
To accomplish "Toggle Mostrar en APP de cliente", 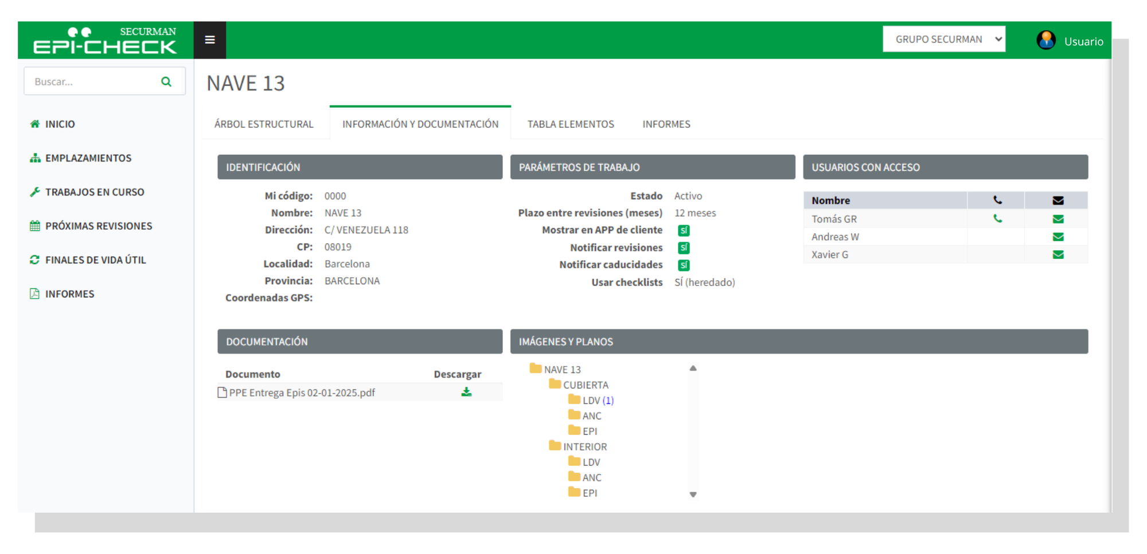I will point(684,230).
